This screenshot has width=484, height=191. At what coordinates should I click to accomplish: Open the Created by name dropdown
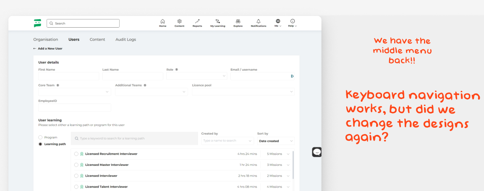pyautogui.click(x=228, y=141)
